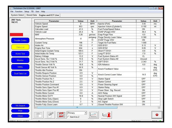Select the Throttle Motor Current row
The image size is (172, 128).
pos(66,93)
